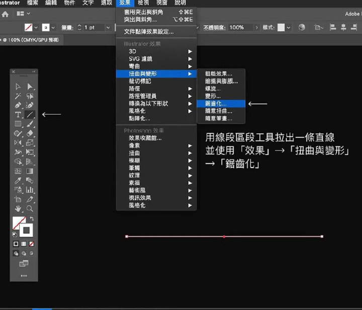
Task: Open the 3D effect submenu
Action: pos(156,51)
